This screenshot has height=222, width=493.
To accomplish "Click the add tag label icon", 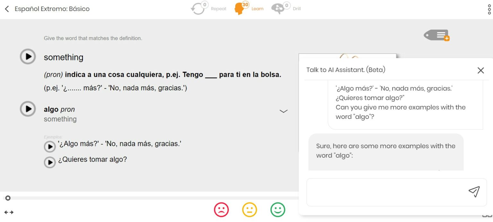I will (437, 35).
